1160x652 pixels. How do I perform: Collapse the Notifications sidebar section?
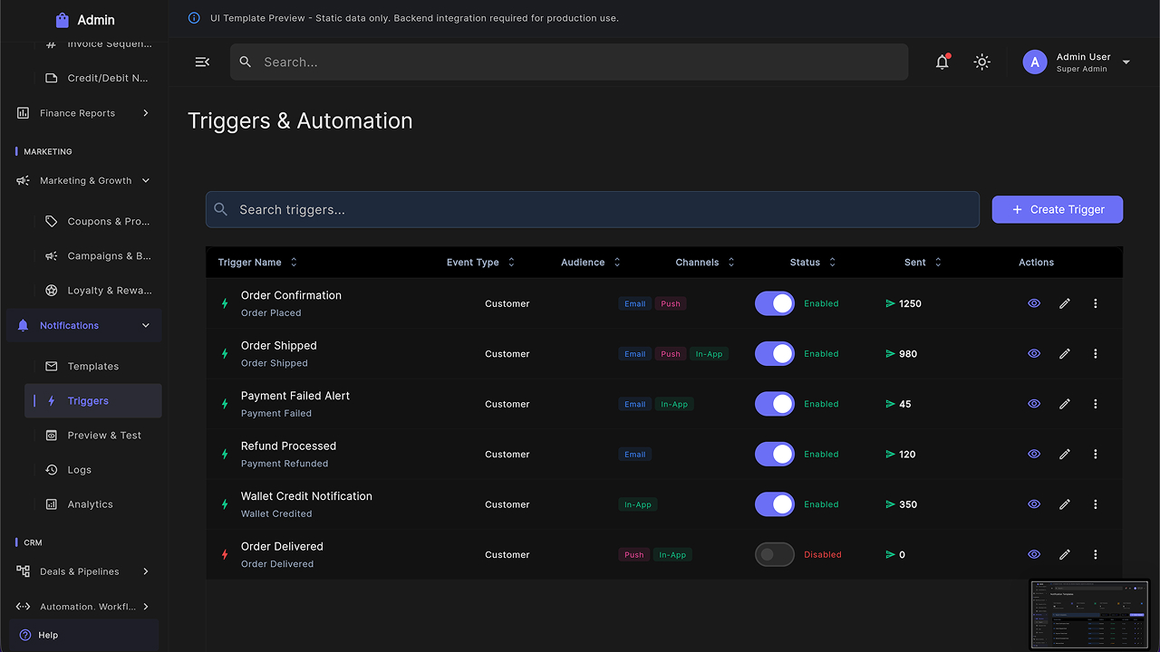click(83, 325)
